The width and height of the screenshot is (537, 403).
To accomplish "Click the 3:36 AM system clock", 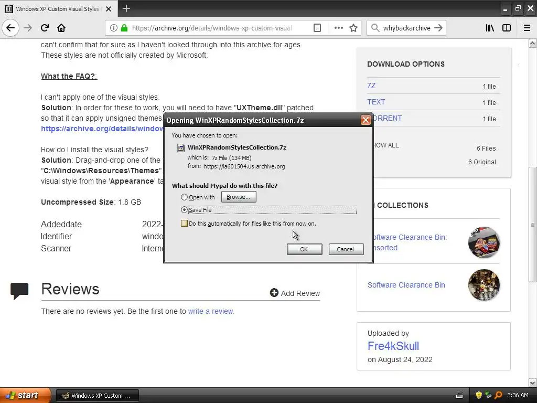I will [x=518, y=395].
